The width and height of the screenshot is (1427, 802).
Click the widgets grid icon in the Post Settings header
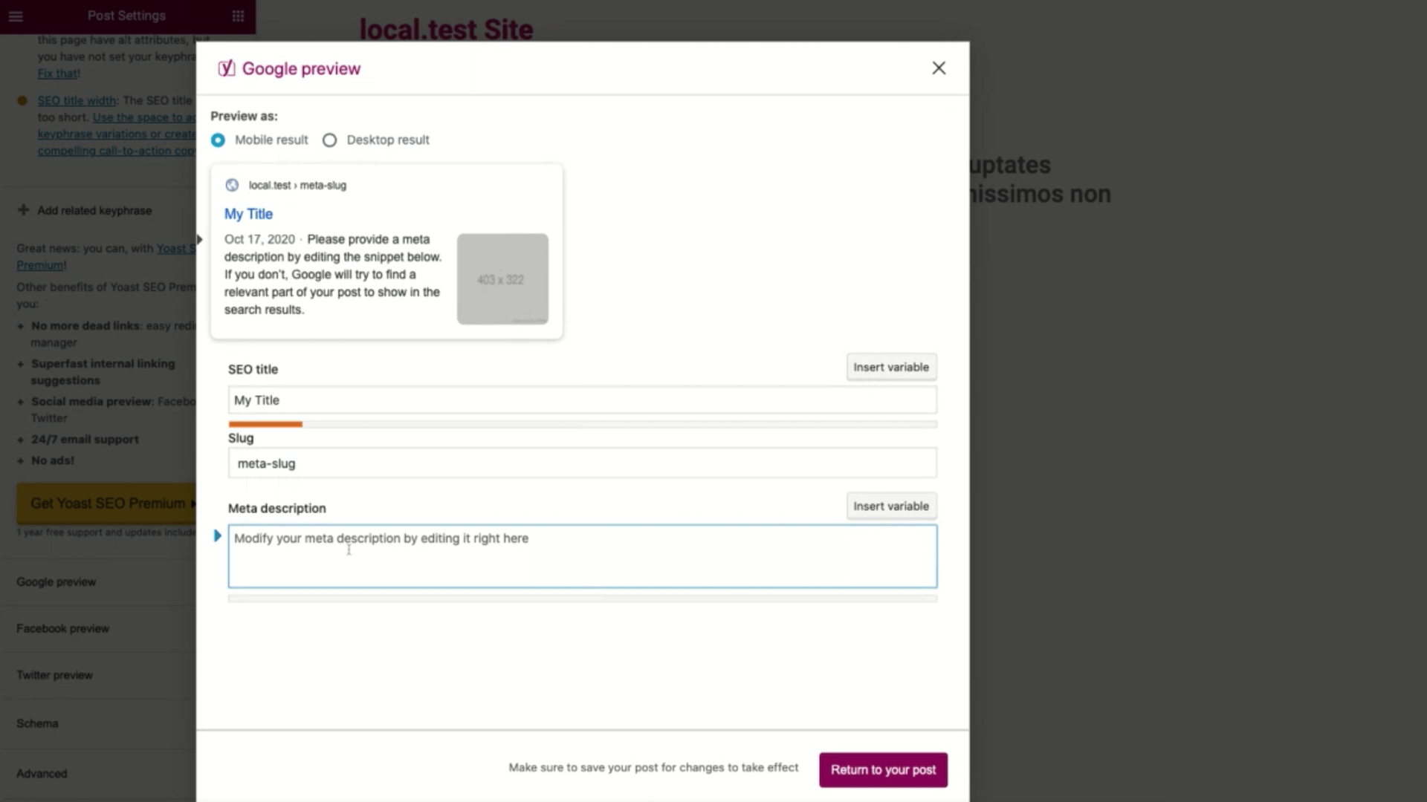[238, 16]
